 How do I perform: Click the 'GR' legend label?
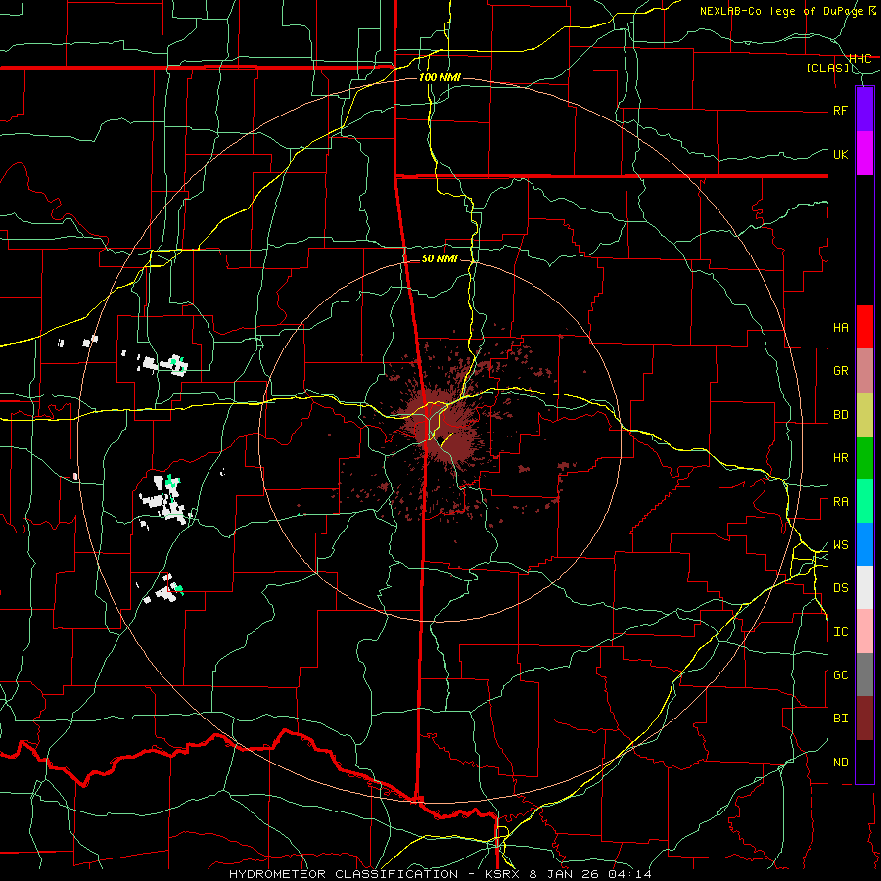(840, 371)
